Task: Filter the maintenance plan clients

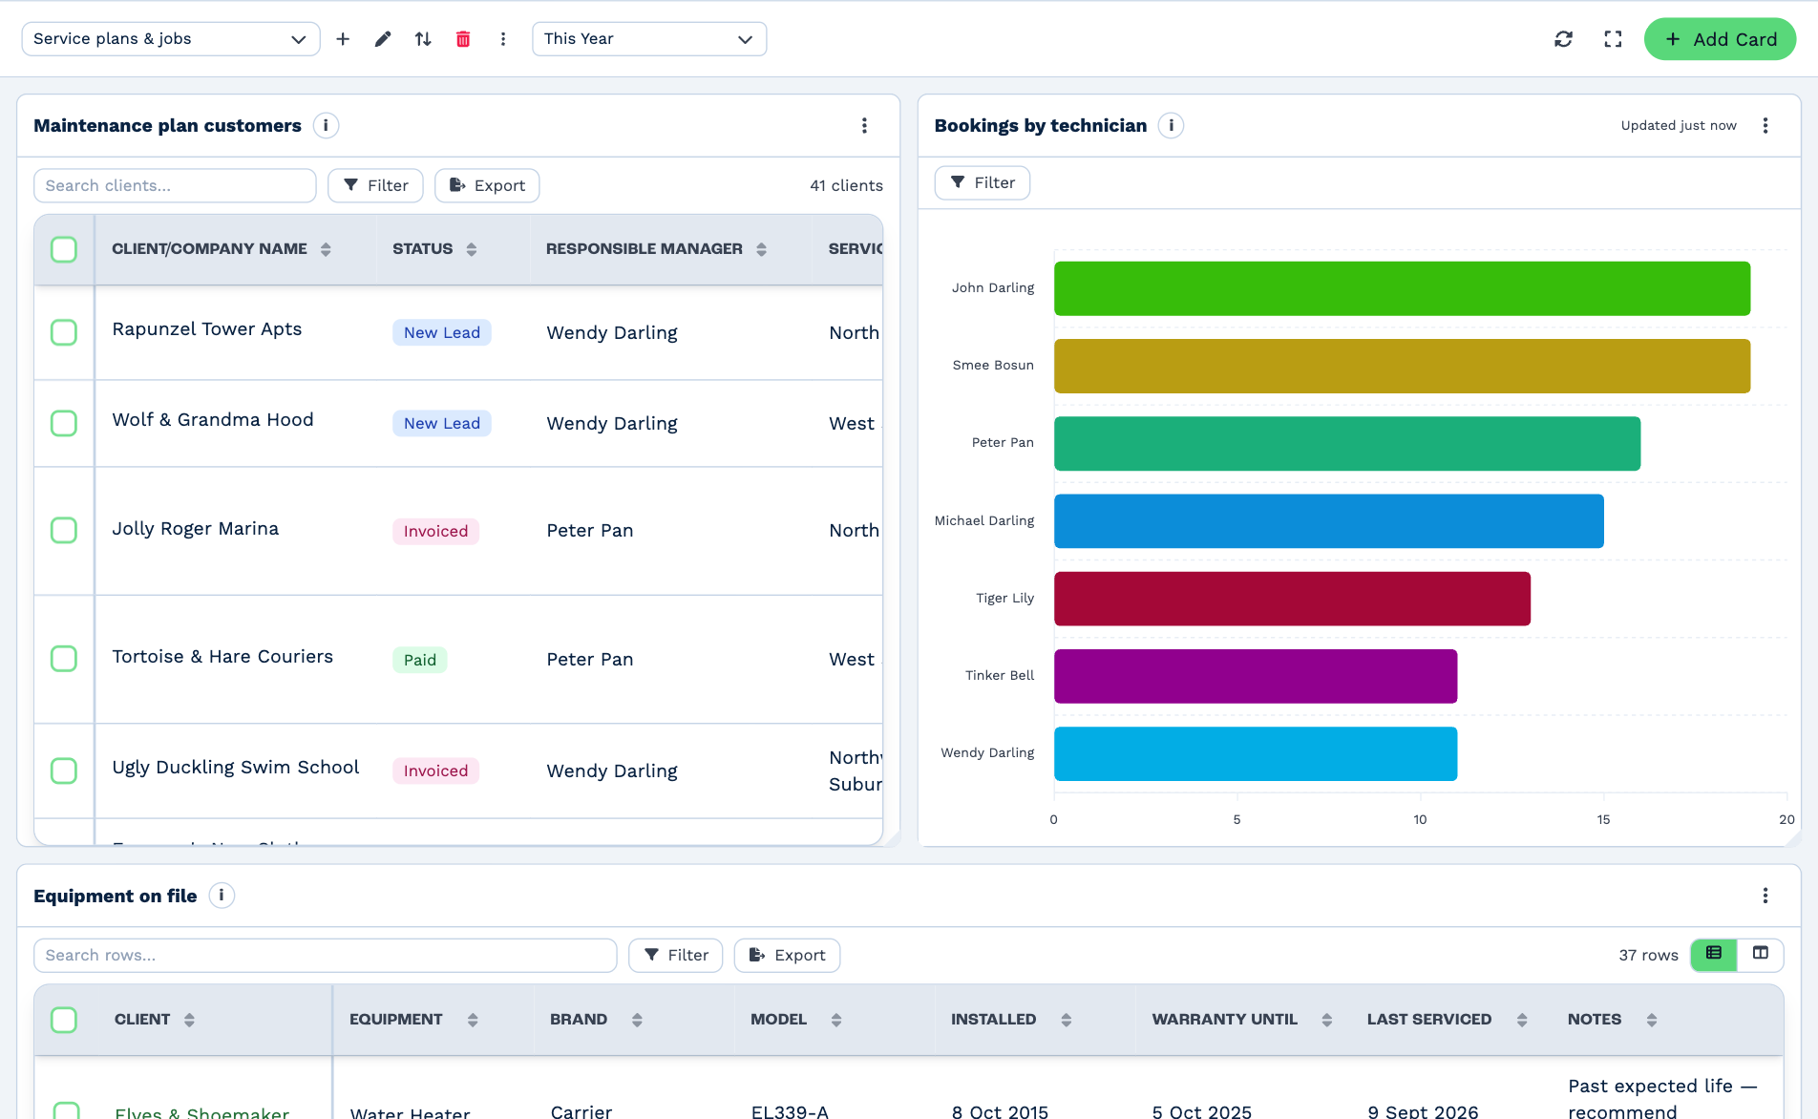Action: pyautogui.click(x=375, y=185)
